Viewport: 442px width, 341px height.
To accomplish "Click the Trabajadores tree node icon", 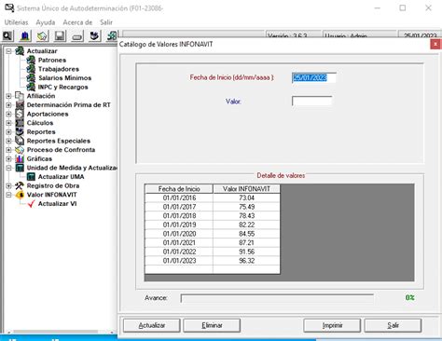I will point(31,69).
